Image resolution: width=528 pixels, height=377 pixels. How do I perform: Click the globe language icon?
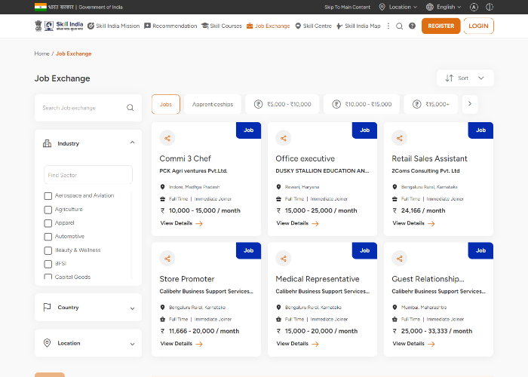(x=430, y=7)
